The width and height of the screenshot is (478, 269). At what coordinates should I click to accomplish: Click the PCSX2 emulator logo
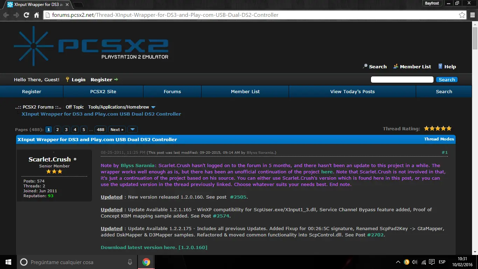click(91, 46)
